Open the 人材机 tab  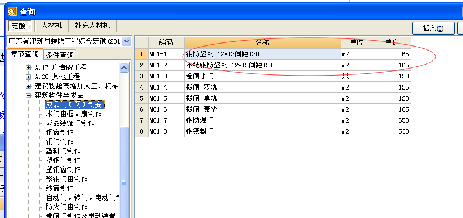click(x=52, y=26)
